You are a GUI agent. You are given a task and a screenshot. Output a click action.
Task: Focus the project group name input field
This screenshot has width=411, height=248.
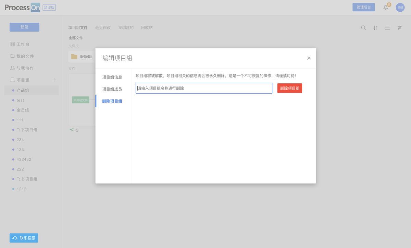[204, 88]
